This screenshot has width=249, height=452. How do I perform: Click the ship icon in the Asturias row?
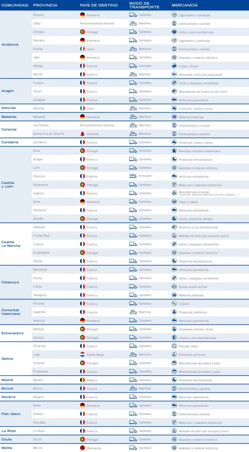(133, 108)
